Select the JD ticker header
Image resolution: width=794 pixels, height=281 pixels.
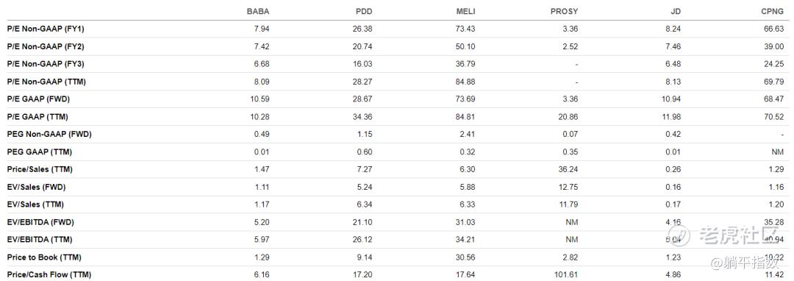point(676,11)
